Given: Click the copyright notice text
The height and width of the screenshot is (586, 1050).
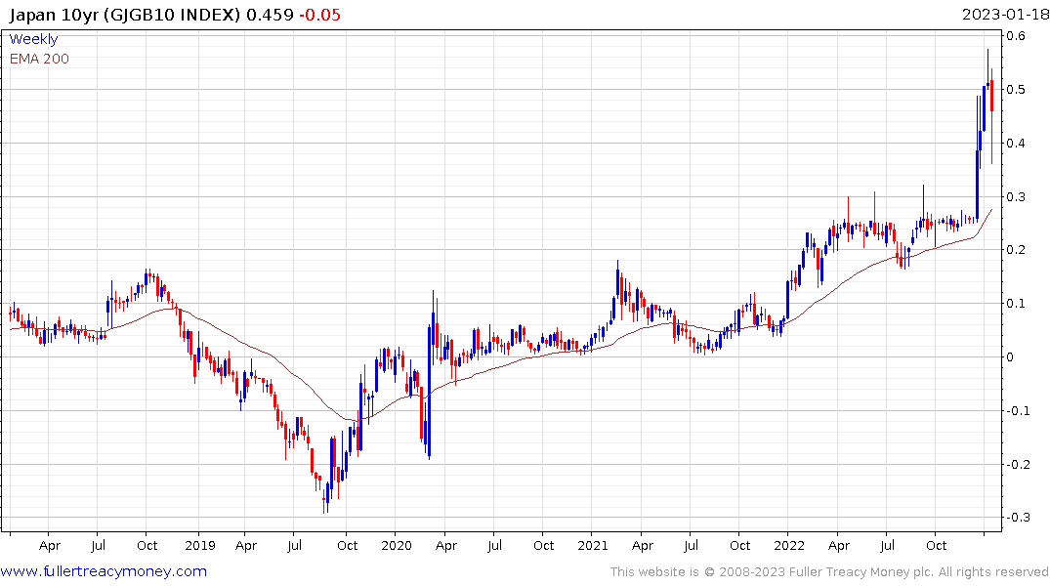Looking at the screenshot, I should point(829,572).
